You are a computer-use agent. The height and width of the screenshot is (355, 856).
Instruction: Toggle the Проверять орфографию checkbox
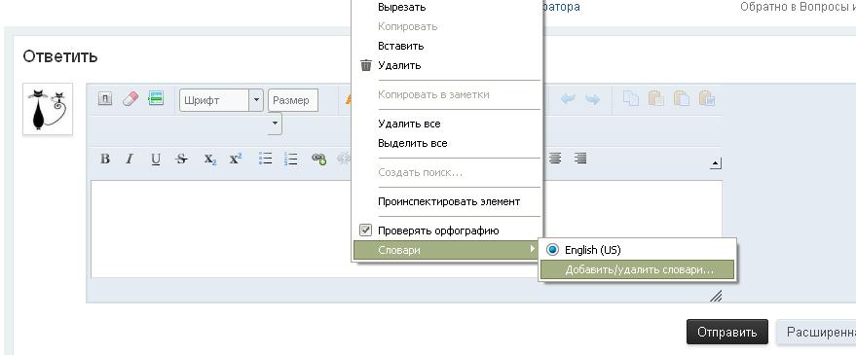365,231
